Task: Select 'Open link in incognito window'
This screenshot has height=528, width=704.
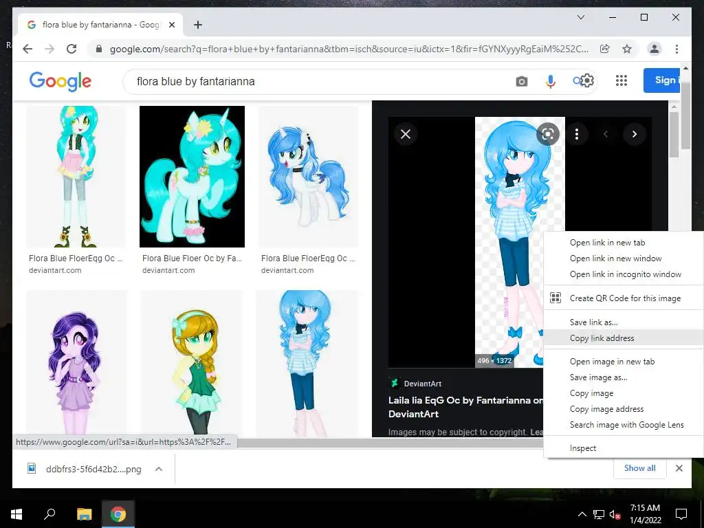Action: (625, 274)
